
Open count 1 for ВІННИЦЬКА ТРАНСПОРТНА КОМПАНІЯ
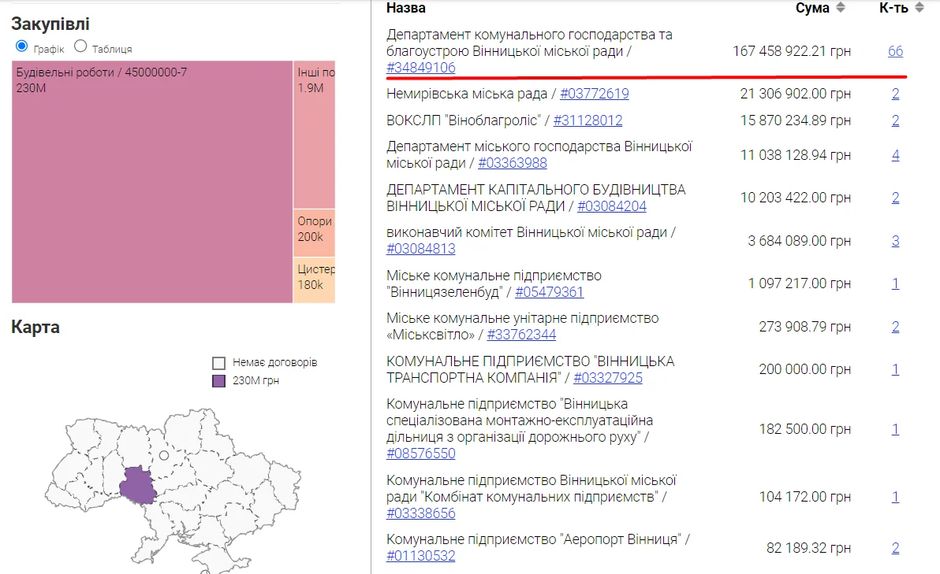pos(895,369)
